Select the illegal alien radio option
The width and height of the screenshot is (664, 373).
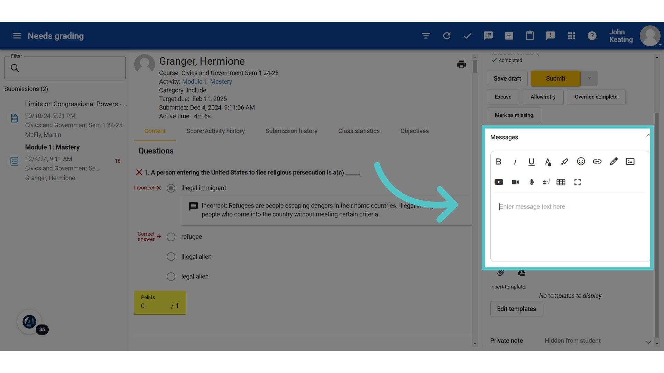171,257
